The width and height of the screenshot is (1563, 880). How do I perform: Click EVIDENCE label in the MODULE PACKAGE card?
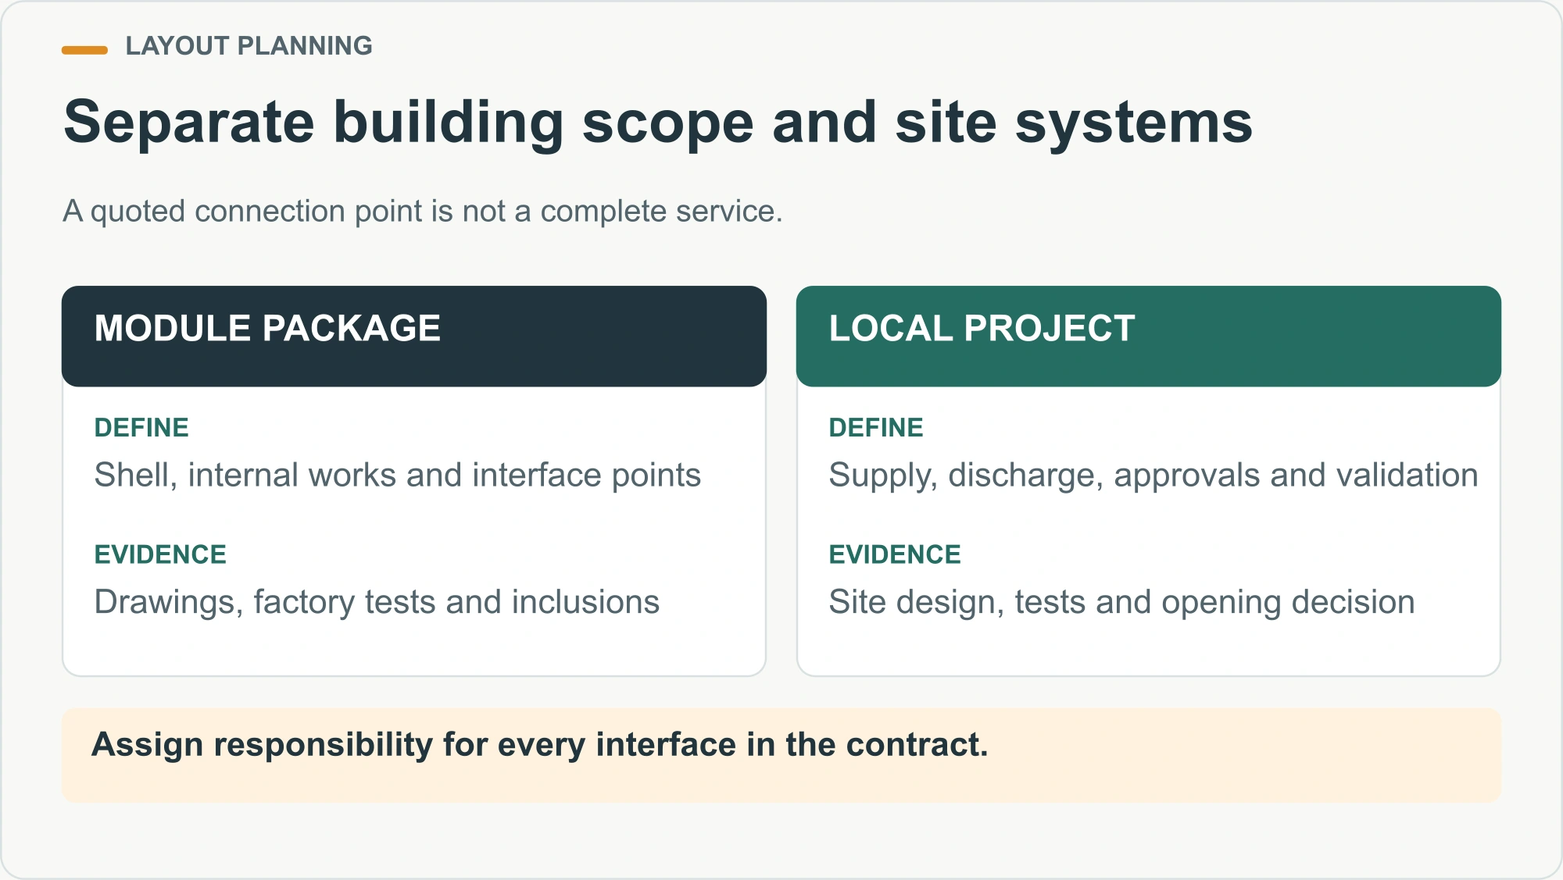click(160, 555)
